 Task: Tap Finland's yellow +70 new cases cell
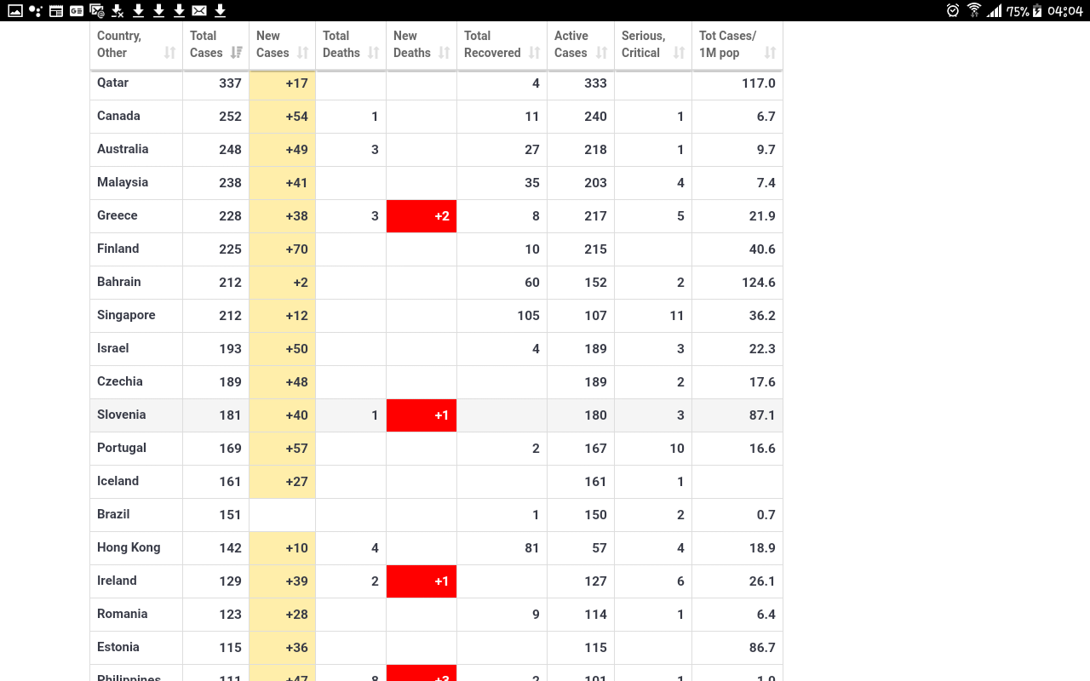point(283,249)
